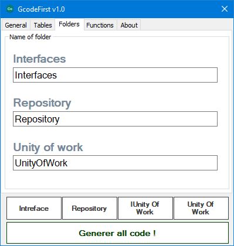234x246 pixels.
Task: Close the GcodeFirst window
Action: pyautogui.click(x=225, y=9)
